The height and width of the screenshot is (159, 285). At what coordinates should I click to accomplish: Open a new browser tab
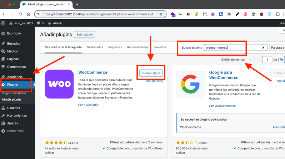point(77,4)
